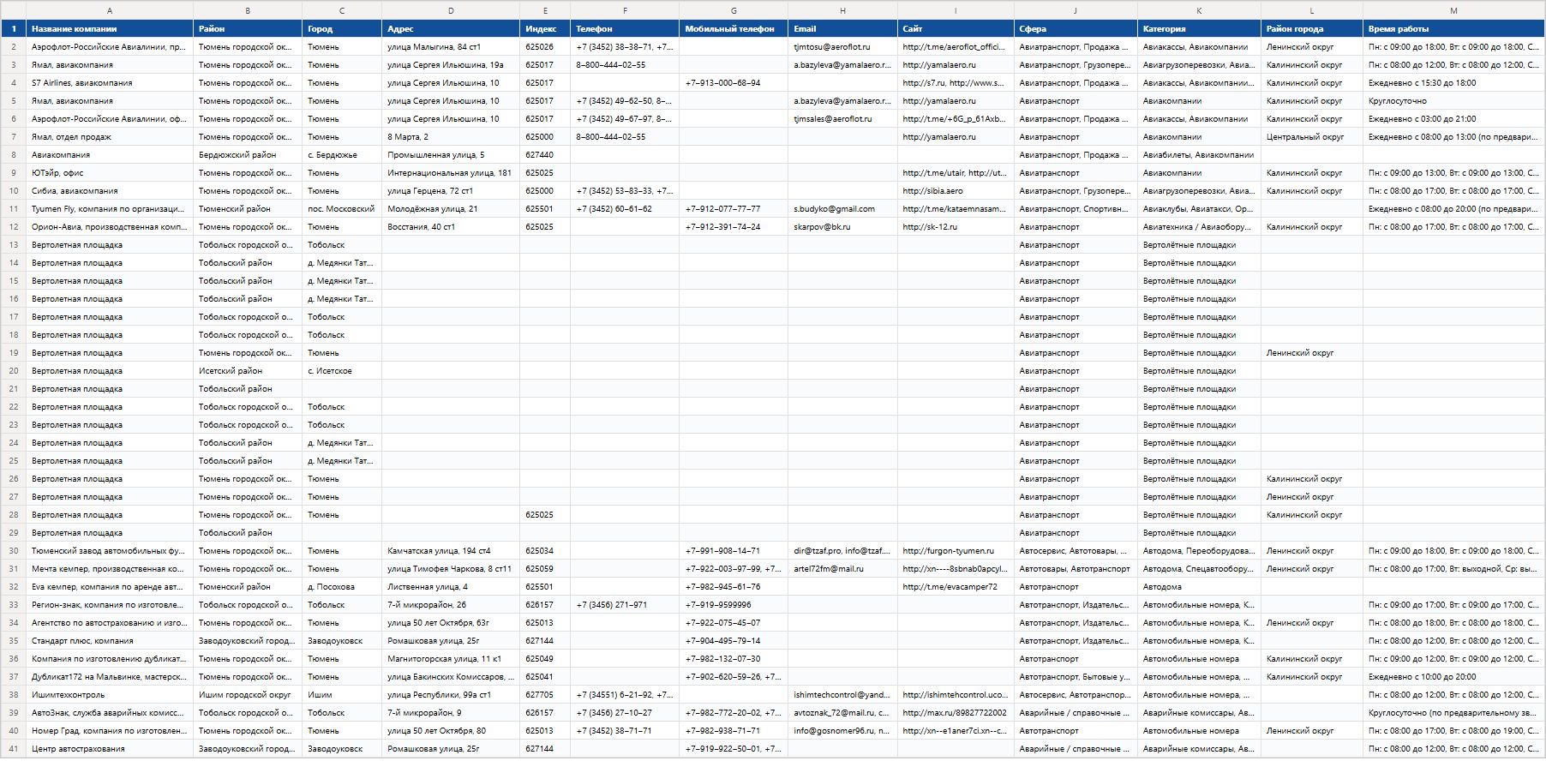Select column M header
Viewport: 1546px width, 773px height.
[1453, 10]
